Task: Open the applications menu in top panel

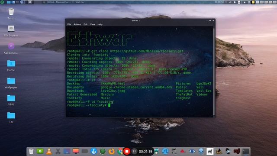Action: 2,2
